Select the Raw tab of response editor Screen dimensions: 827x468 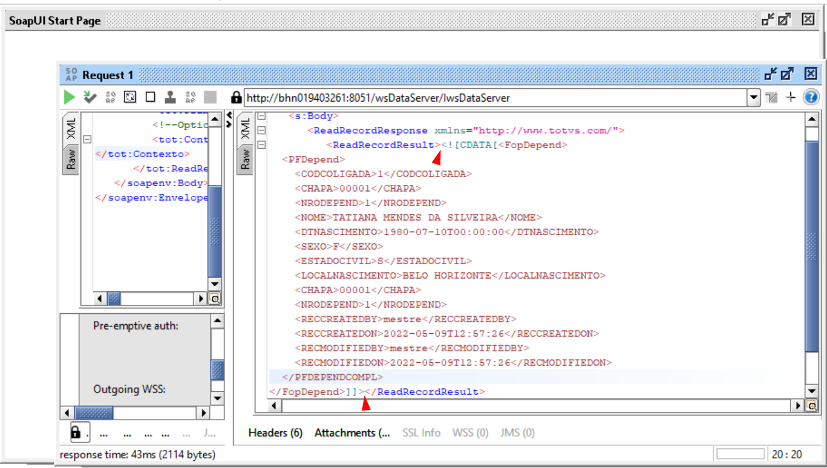point(245,159)
